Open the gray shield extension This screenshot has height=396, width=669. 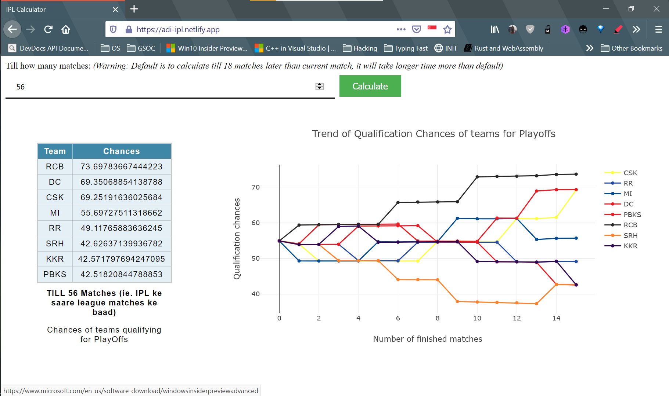530,29
